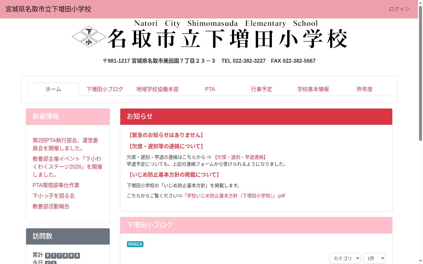423x264 pixels.
Task: Open the 行事予定 tab
Action: [261, 89]
